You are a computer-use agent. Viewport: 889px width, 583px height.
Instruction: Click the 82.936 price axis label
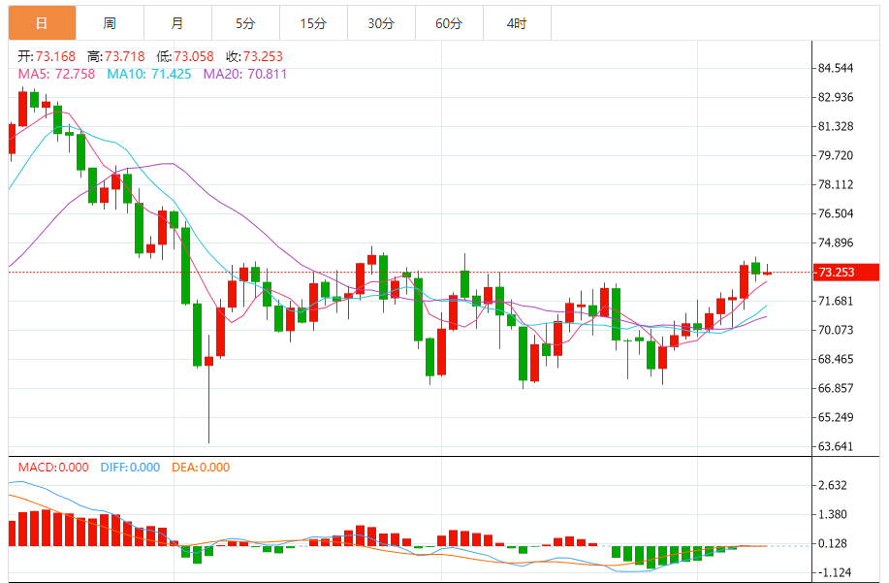836,97
